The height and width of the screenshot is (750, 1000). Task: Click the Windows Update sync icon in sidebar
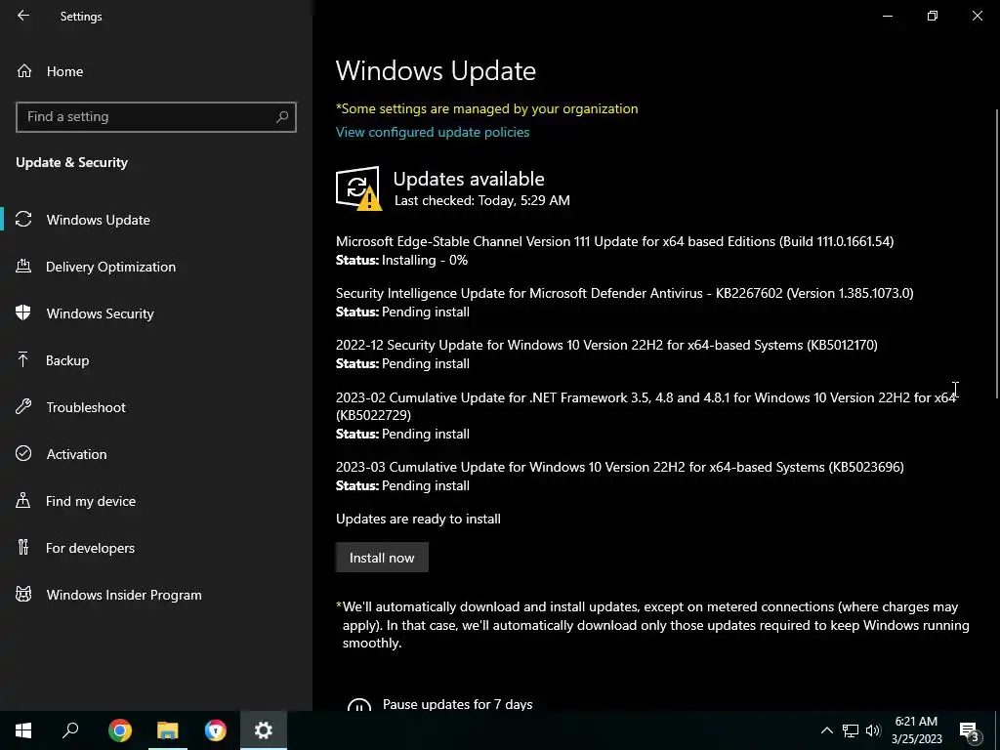point(23,220)
